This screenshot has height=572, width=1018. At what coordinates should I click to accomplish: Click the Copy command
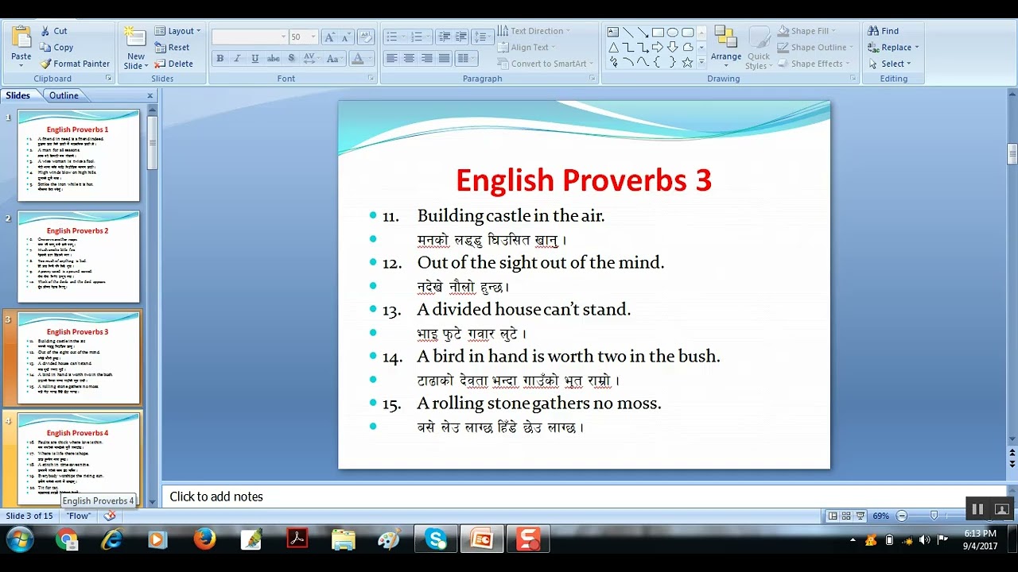(56, 48)
